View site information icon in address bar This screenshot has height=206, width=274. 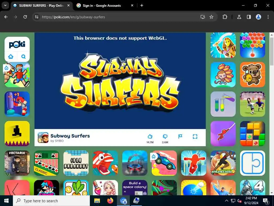(x=36, y=17)
